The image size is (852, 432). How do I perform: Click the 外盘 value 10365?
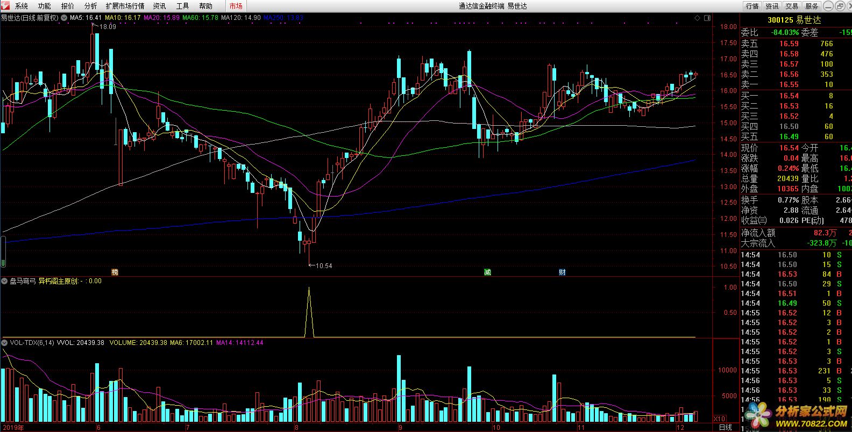[787, 189]
